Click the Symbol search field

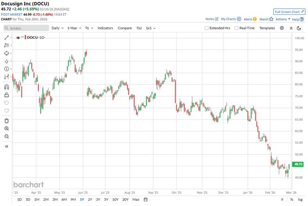coord(26,28)
